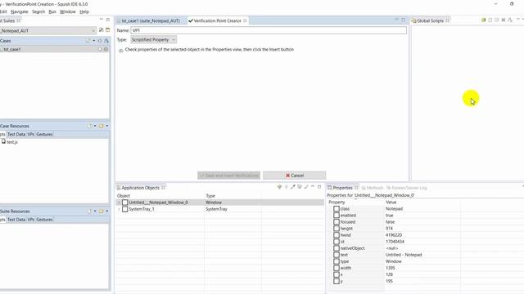This screenshot has width=524, height=294.
Task: Click the object picker icon in Application Objects
Action: coord(293,187)
